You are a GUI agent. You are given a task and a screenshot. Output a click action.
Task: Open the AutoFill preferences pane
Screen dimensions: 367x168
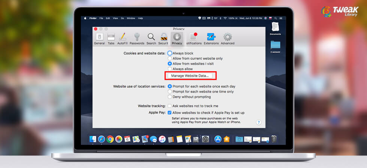[122, 38]
